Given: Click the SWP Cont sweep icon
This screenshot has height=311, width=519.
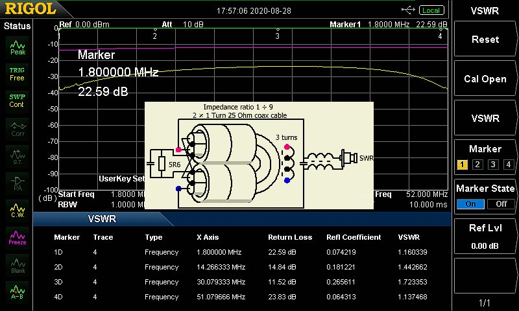Looking at the screenshot, I should pos(18,100).
